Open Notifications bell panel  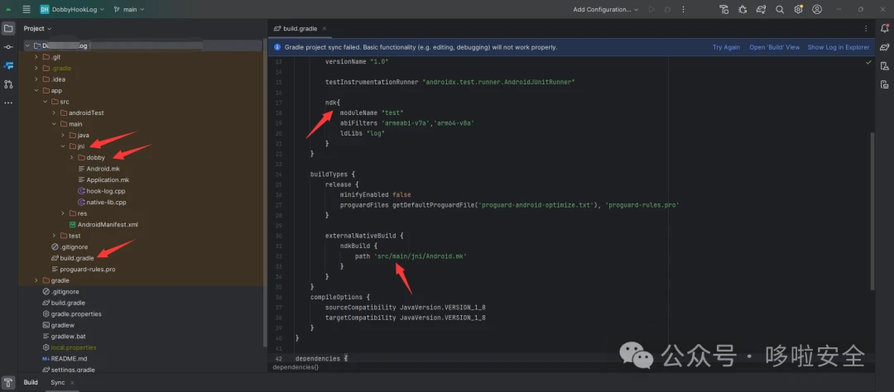click(x=884, y=28)
